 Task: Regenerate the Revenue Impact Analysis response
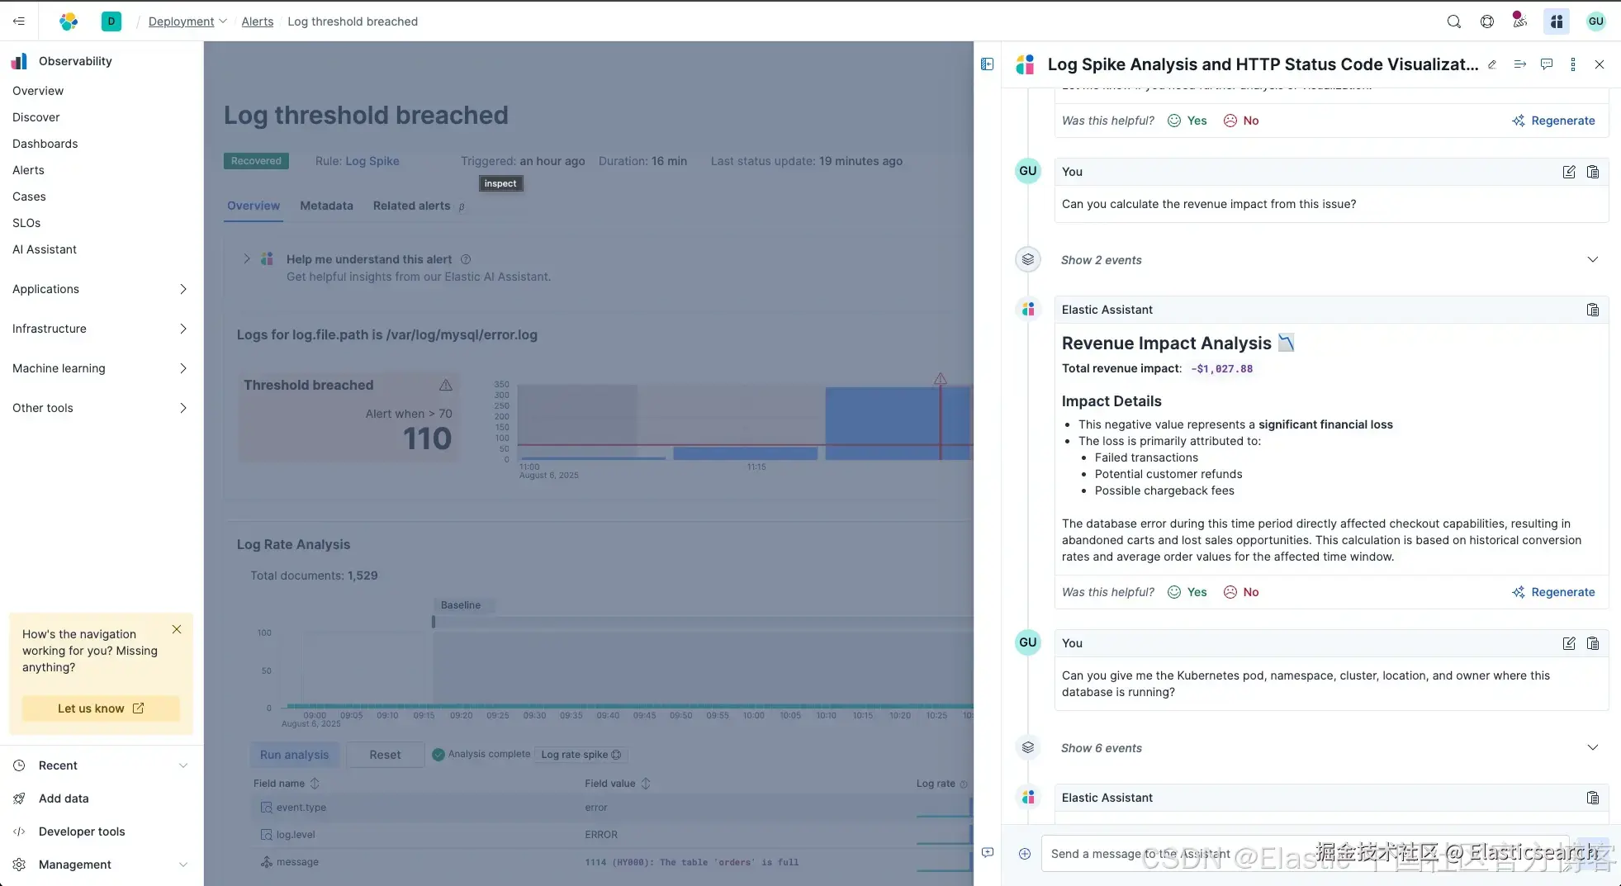(x=1553, y=592)
